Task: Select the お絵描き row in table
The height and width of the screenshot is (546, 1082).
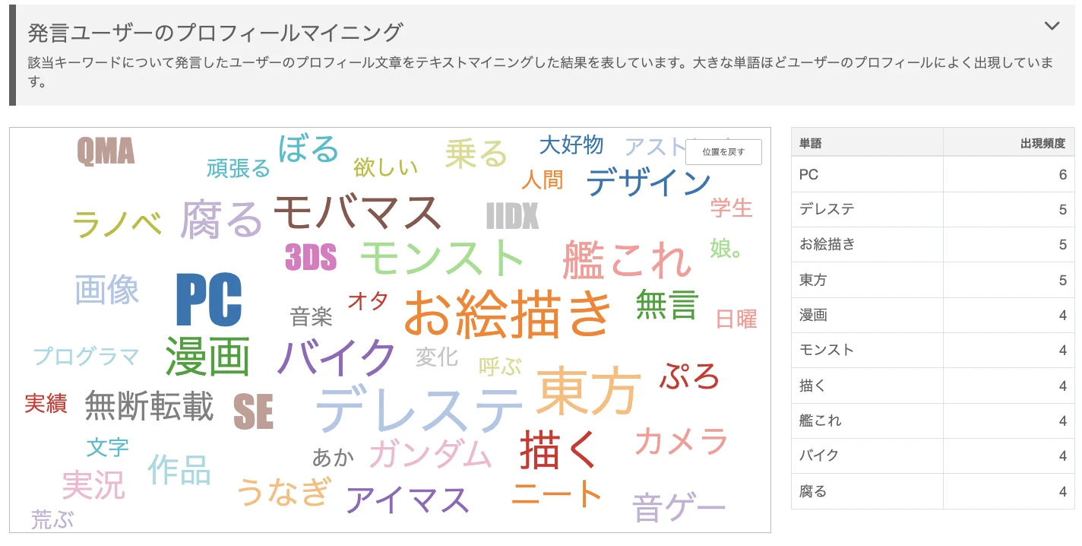Action: [x=933, y=244]
